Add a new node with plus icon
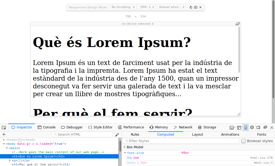The height and width of the screenshot is (166, 275). tap(4, 134)
